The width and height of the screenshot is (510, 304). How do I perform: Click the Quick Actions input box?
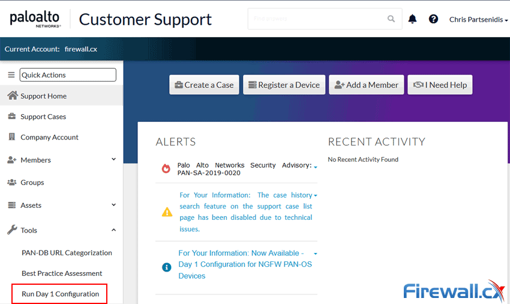click(68, 75)
